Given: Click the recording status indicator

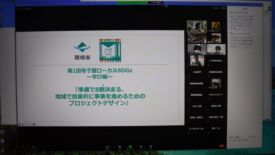Looking at the screenshot, I should [x=26, y=9].
